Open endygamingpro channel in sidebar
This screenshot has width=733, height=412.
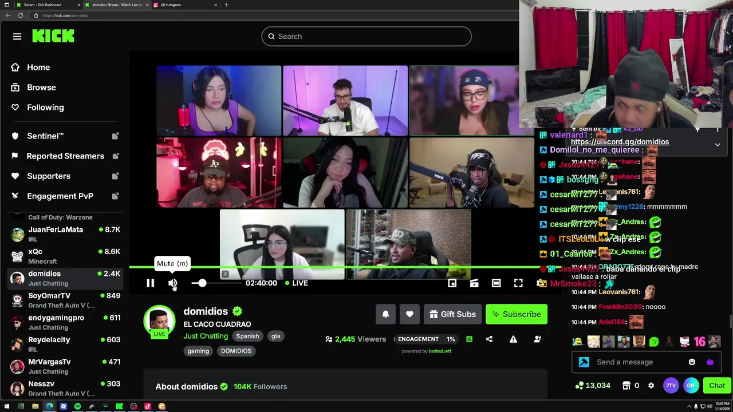click(64, 322)
